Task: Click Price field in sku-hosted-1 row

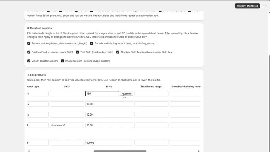Action: 109,125
